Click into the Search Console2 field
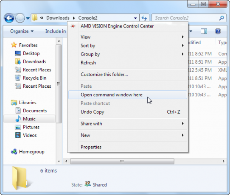This screenshot has height=195, width=230. point(186,18)
